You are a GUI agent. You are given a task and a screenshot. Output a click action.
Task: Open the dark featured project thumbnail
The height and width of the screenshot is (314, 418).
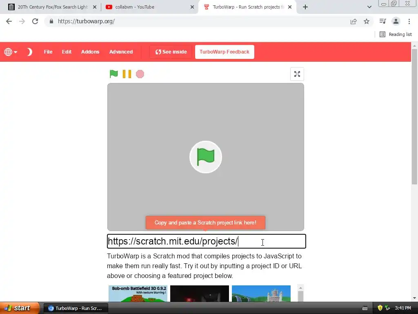click(x=199, y=294)
